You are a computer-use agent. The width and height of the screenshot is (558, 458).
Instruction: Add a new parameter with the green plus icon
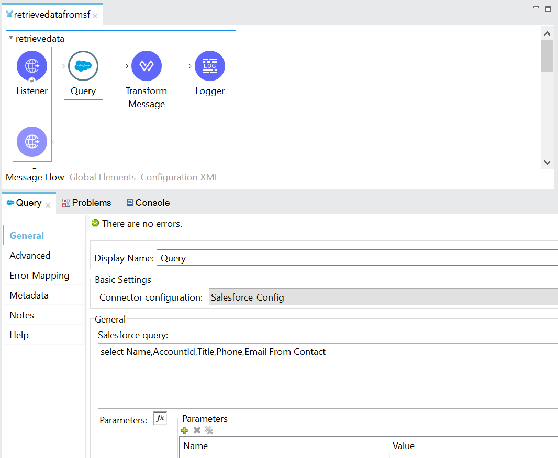click(184, 430)
